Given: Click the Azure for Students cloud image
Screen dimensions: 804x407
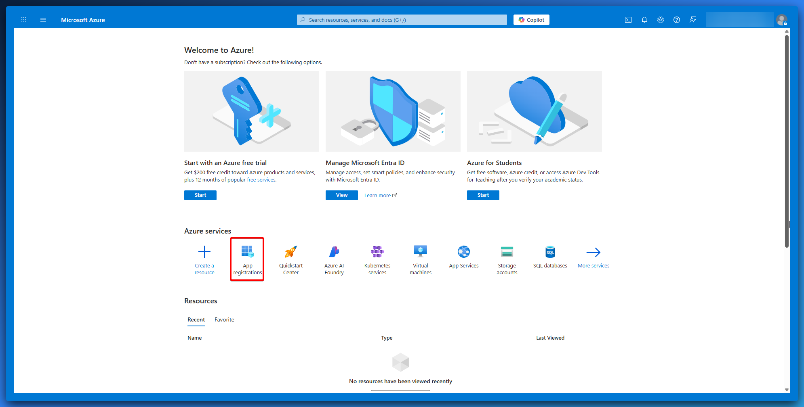Looking at the screenshot, I should [535, 111].
